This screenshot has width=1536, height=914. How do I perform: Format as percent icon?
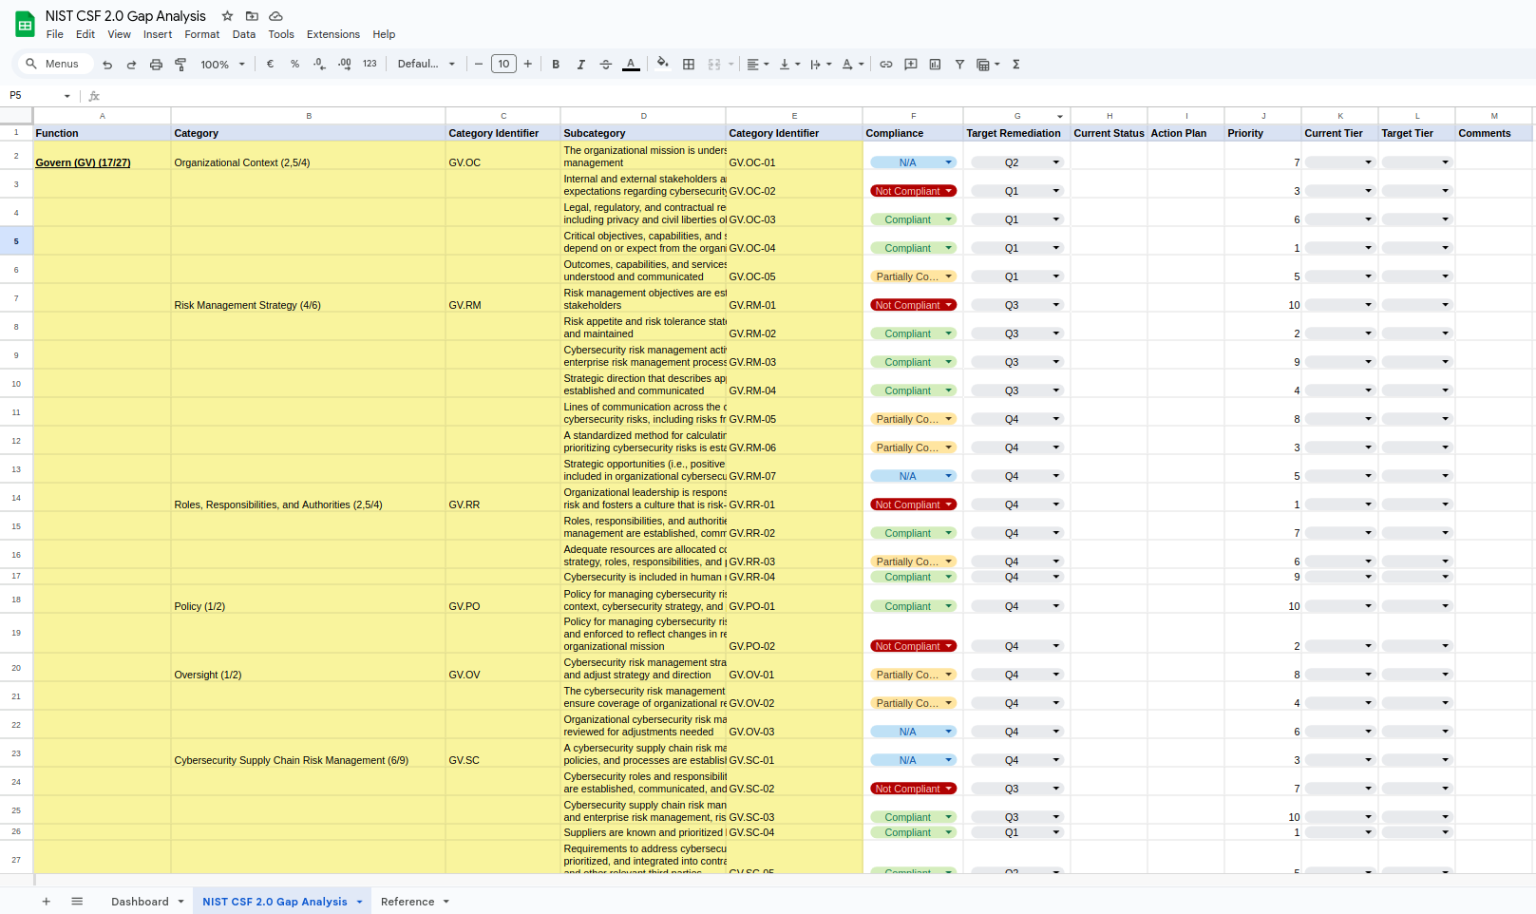point(295,65)
